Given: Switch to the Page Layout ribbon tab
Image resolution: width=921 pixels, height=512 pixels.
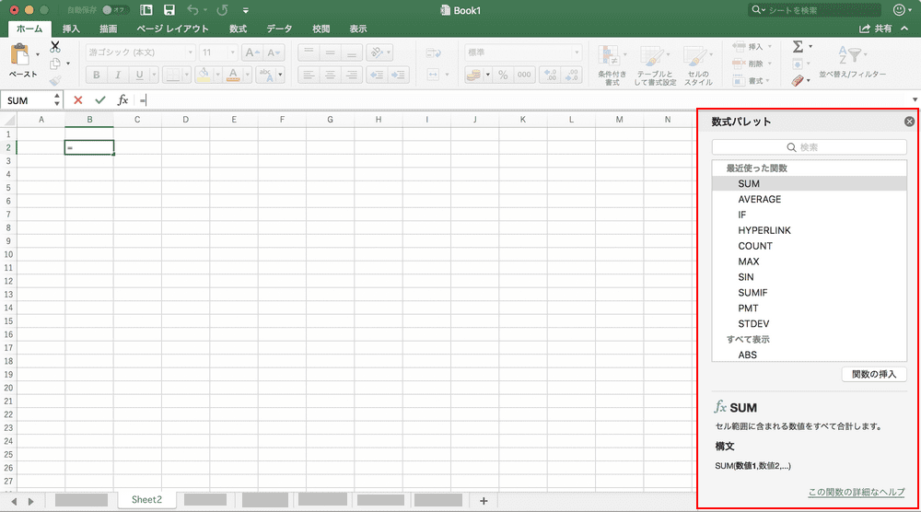Looking at the screenshot, I should (x=173, y=29).
